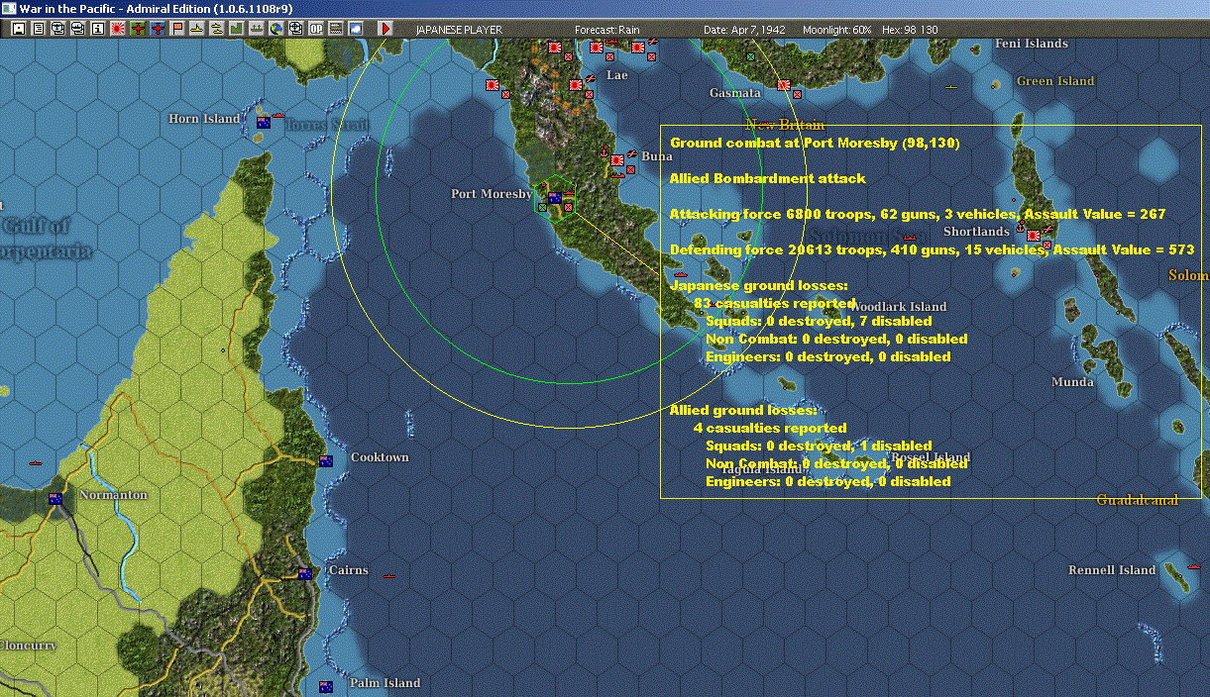
Task: Select the Australian flag at Cairns
Action: [305, 573]
